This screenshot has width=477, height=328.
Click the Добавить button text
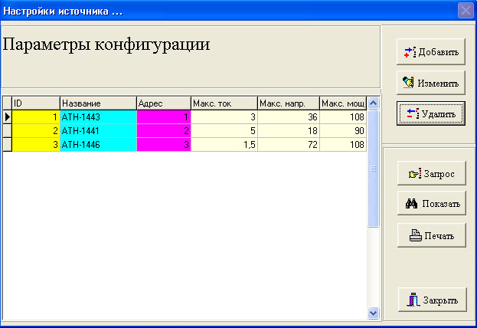coord(439,52)
